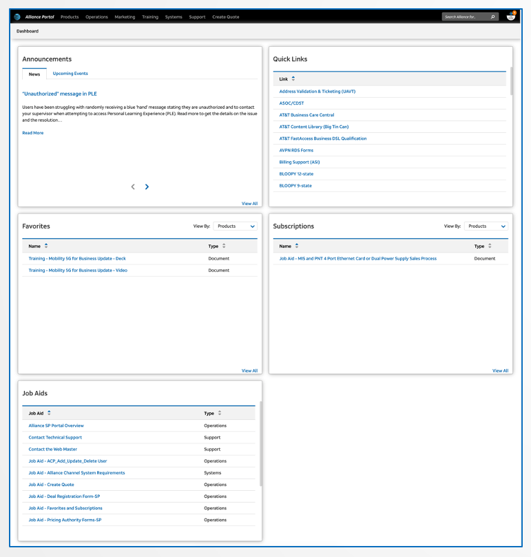The image size is (531, 557).
Task: Select the News tab in Announcements
Action: 34,74
